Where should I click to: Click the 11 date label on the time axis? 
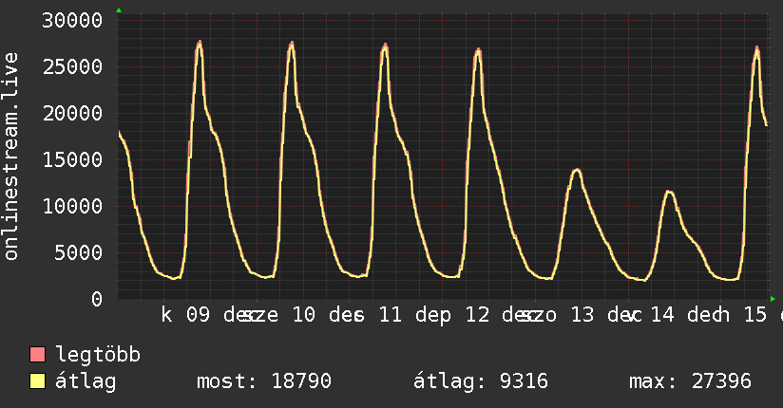click(390, 315)
